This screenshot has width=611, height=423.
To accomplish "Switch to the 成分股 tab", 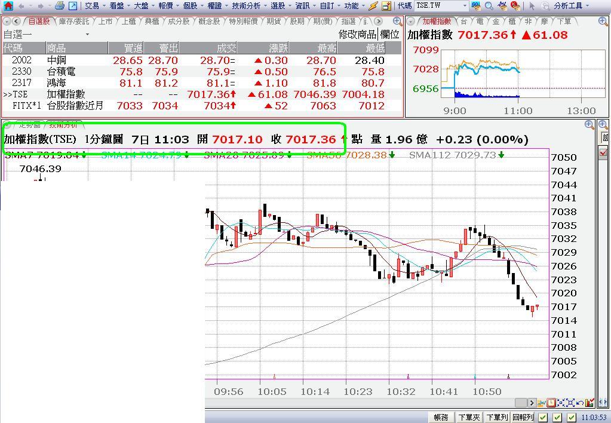I will [179, 22].
